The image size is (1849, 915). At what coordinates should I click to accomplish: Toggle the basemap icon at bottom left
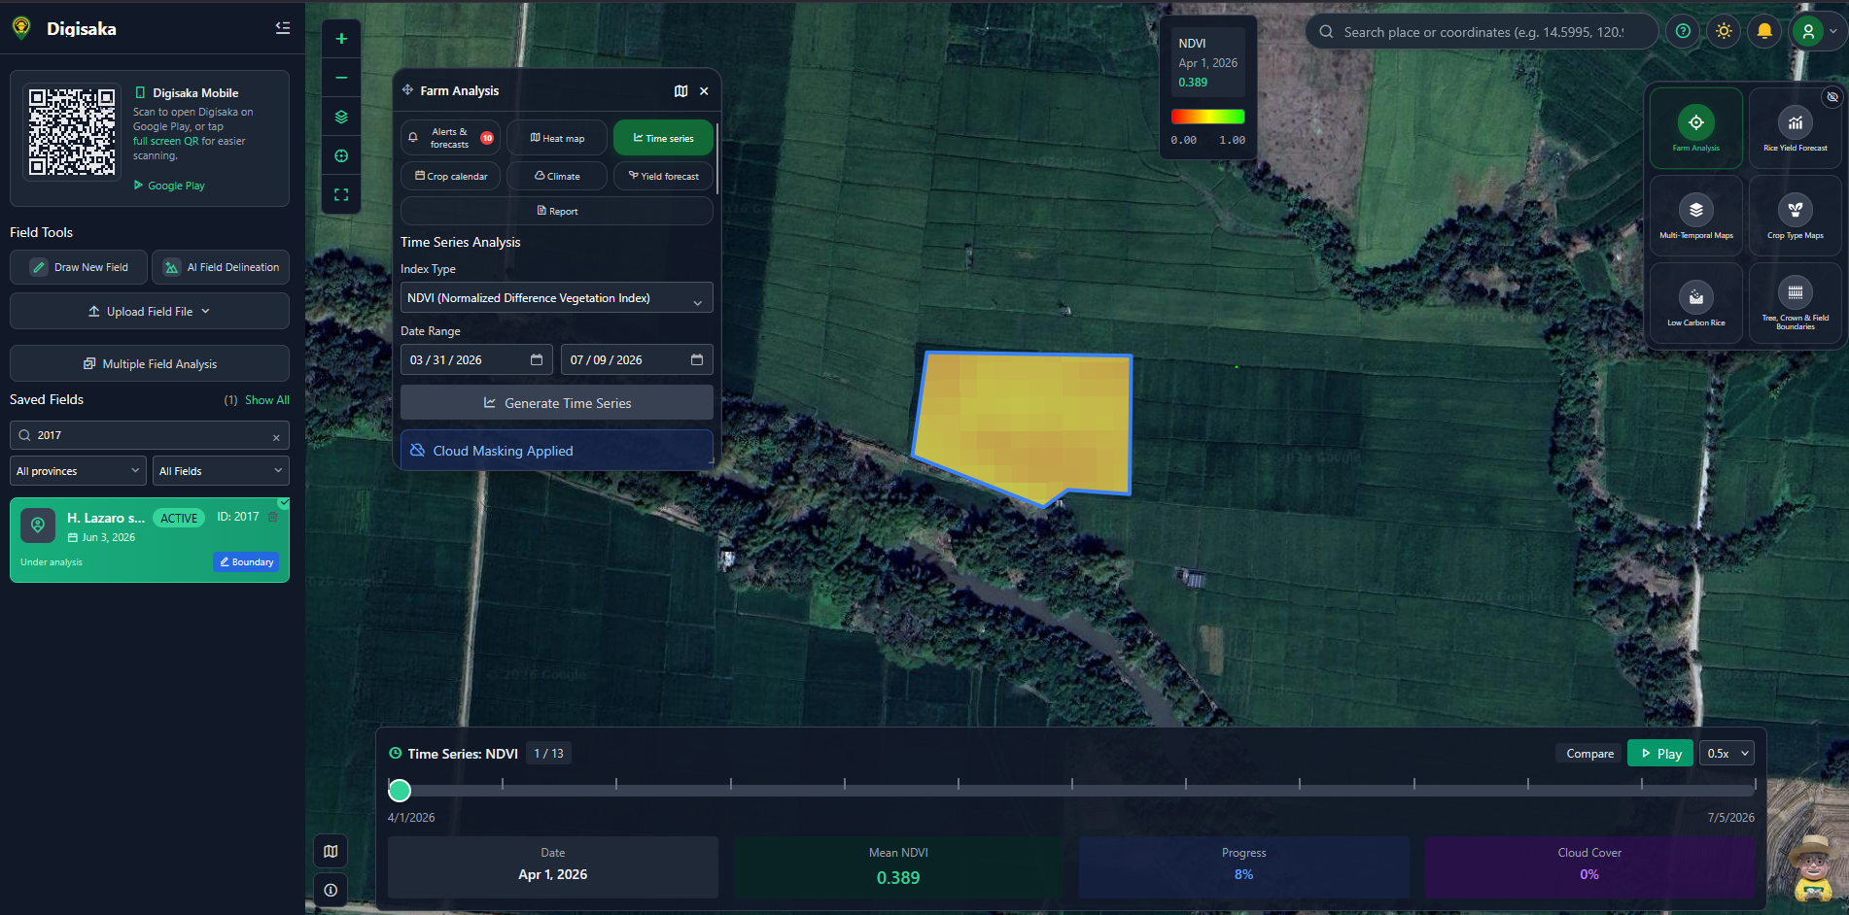pyautogui.click(x=331, y=852)
